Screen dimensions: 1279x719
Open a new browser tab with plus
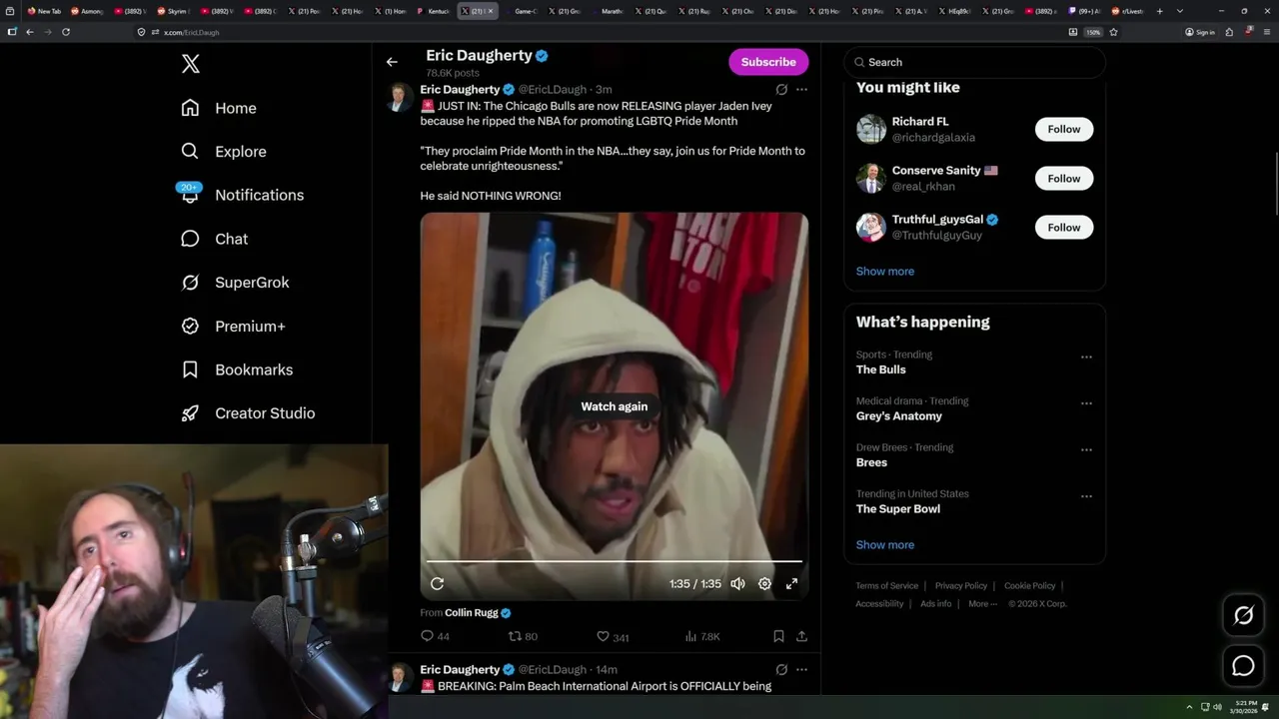[1159, 11]
